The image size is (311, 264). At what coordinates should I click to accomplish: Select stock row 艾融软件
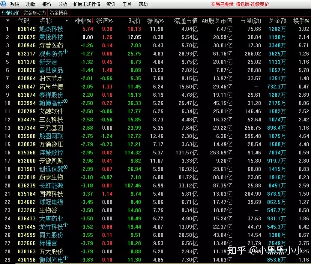coord(155,111)
